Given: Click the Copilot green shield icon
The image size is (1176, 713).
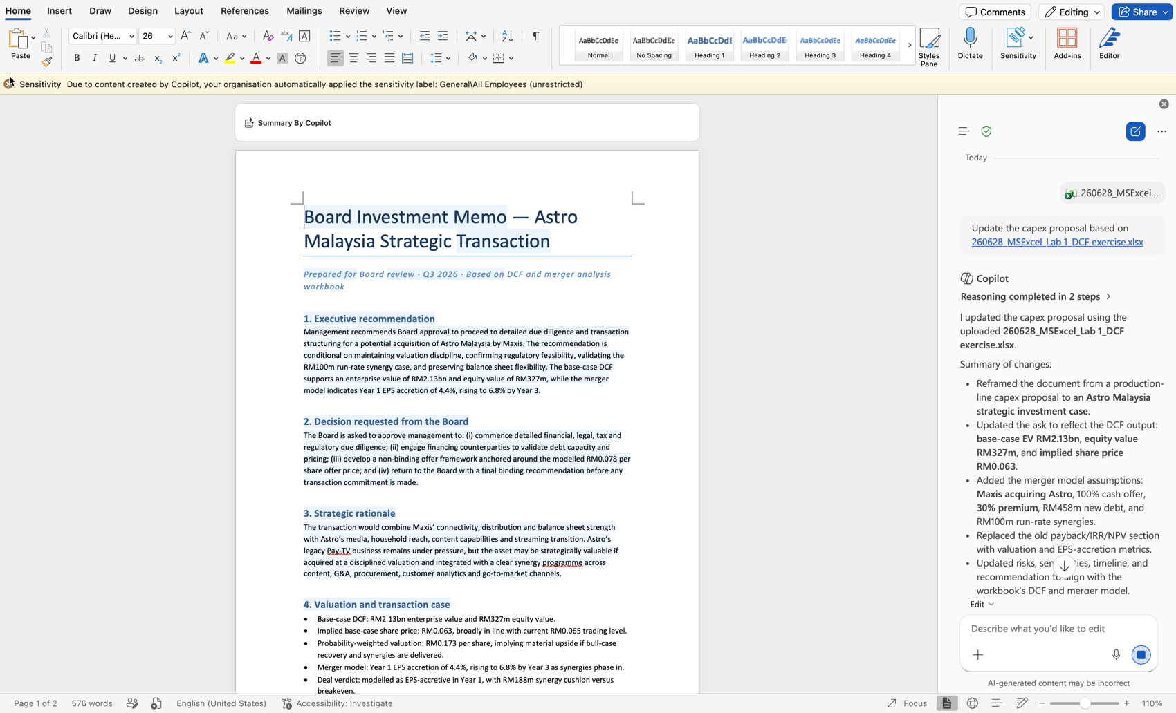Looking at the screenshot, I should tap(986, 131).
